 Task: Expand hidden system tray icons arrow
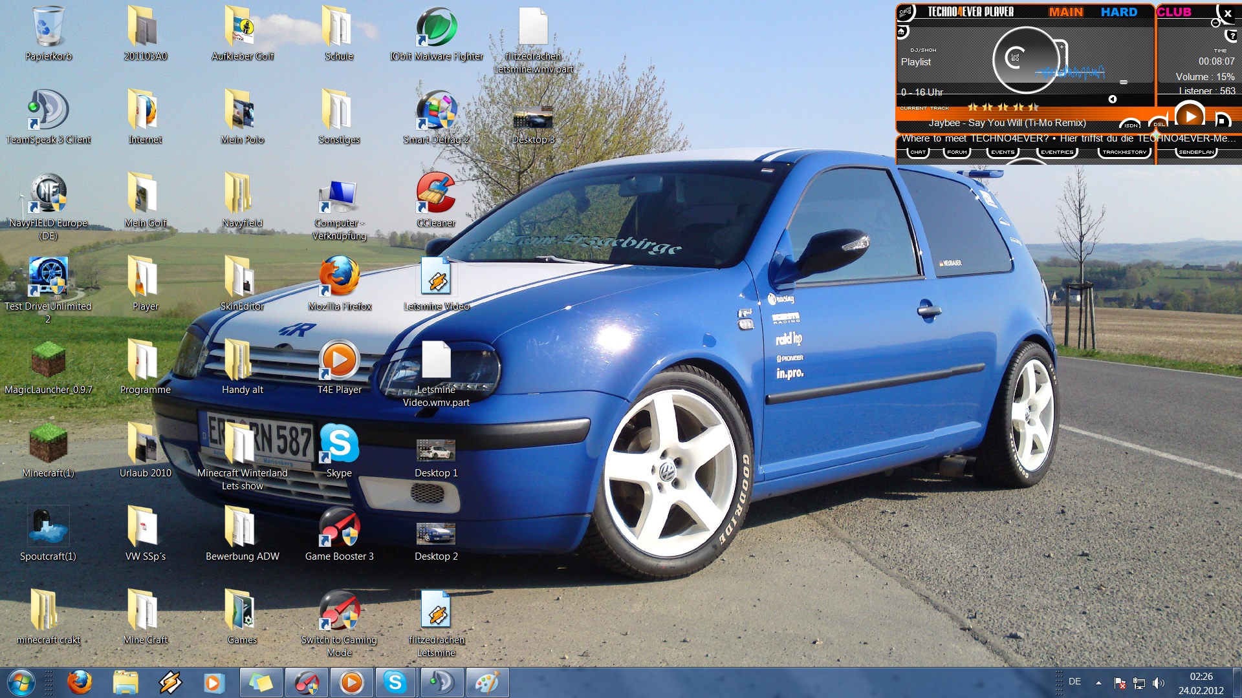[1098, 682]
